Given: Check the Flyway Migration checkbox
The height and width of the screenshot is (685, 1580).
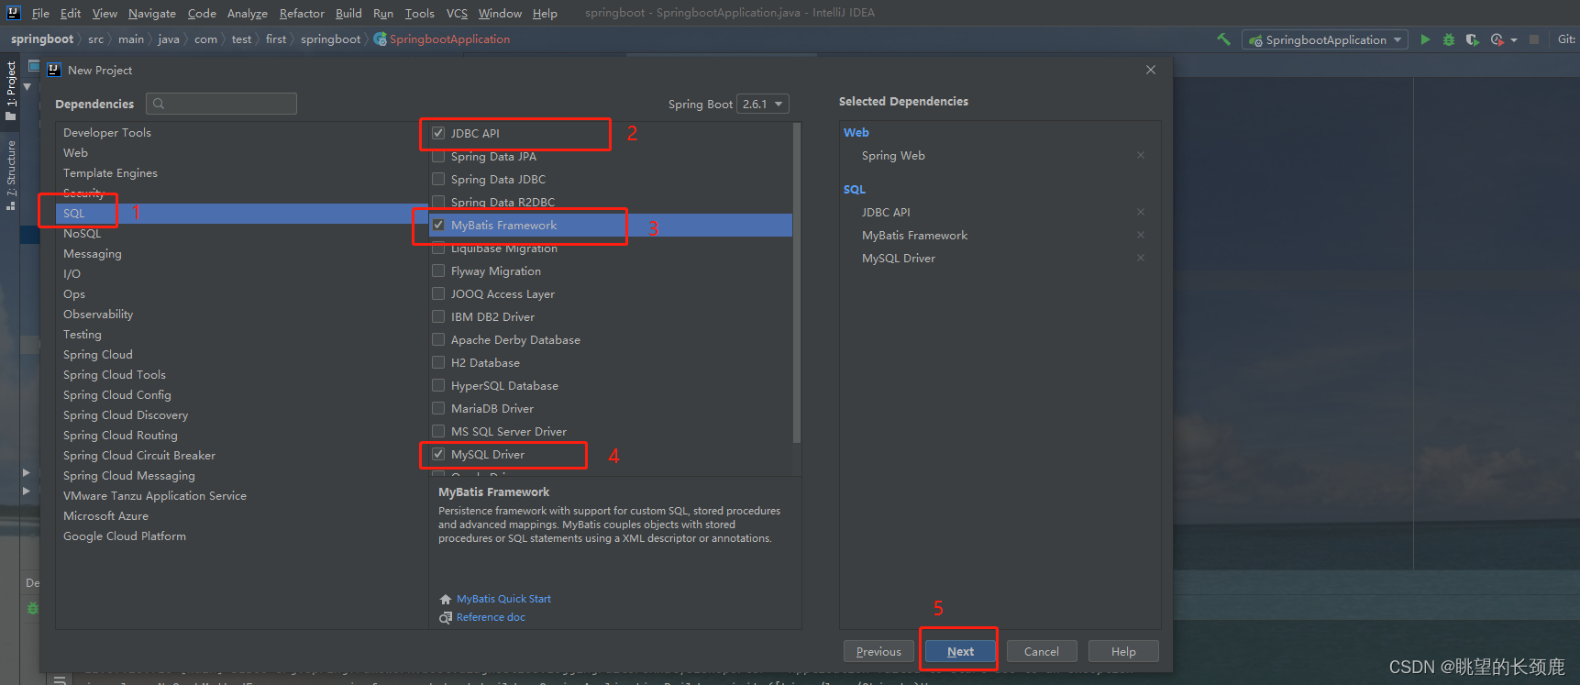Looking at the screenshot, I should click(438, 271).
